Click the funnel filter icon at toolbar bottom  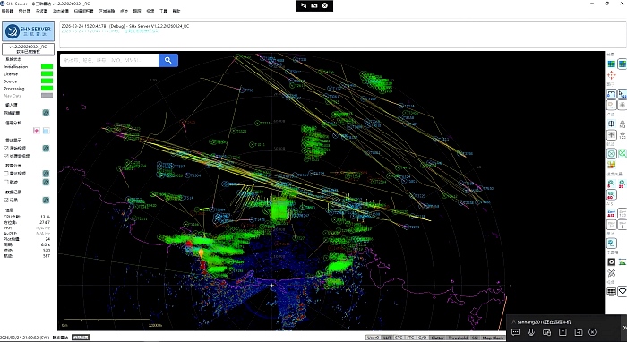pyautogui.click(x=623, y=292)
